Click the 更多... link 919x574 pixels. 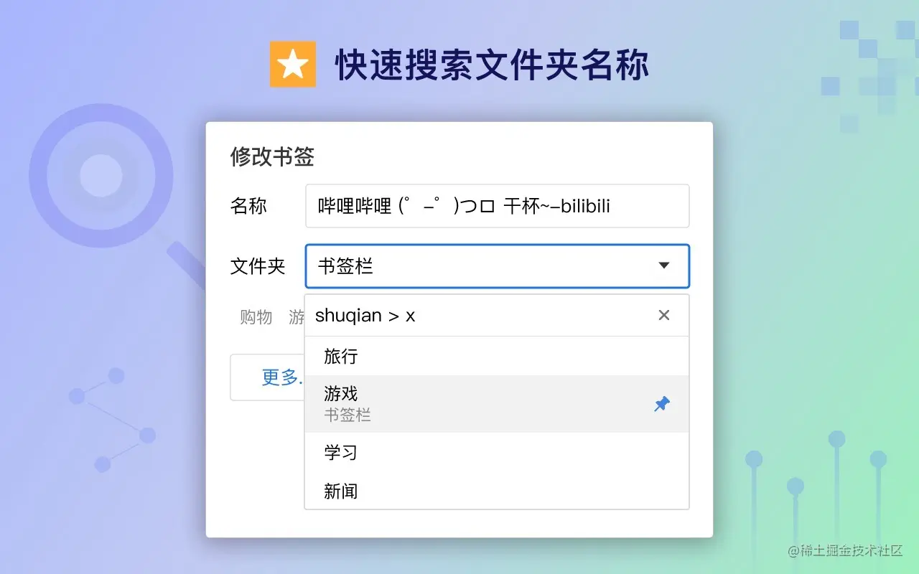(x=279, y=378)
